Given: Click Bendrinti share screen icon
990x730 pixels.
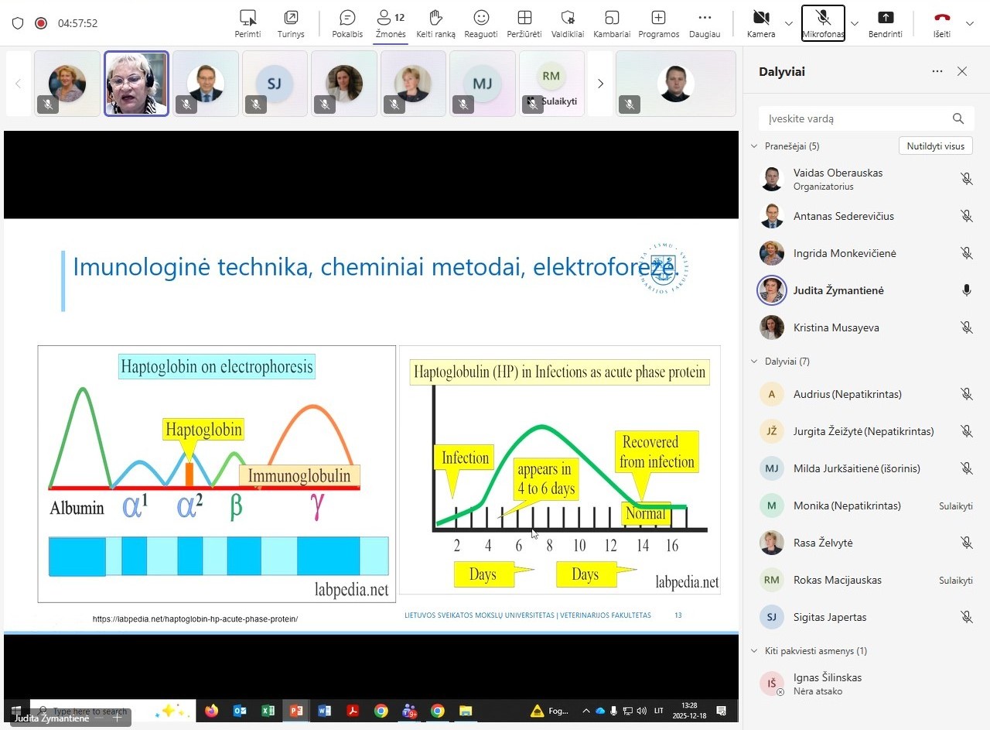Looking at the screenshot, I should [x=885, y=18].
